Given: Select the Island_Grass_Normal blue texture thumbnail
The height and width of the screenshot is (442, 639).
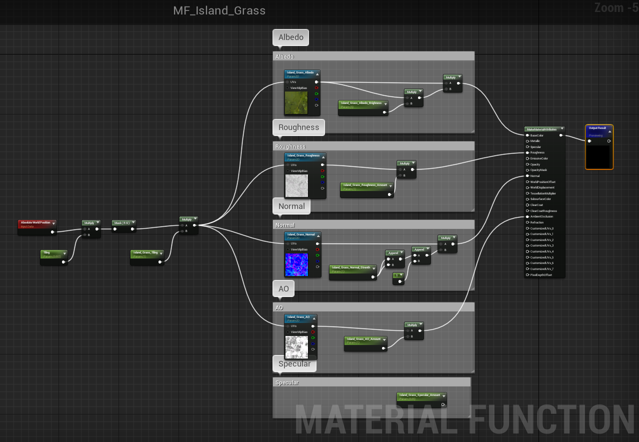Looking at the screenshot, I should [297, 264].
